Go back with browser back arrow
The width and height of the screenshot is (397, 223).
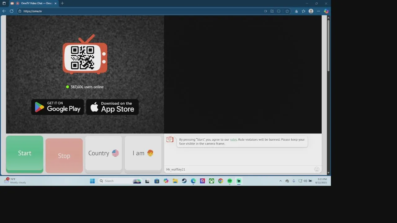click(4, 11)
